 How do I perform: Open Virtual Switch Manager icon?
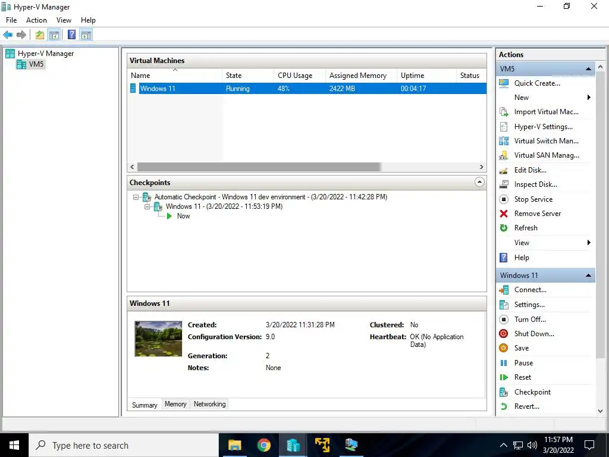click(504, 141)
